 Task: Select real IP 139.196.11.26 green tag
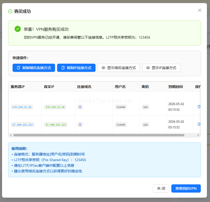55,107
